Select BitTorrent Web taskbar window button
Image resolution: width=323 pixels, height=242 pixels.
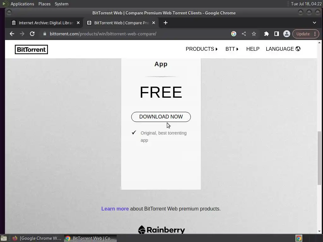[x=90, y=238]
